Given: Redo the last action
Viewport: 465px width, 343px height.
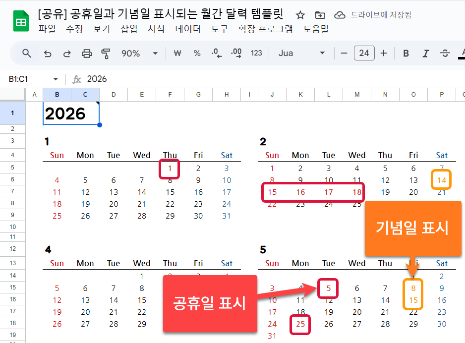Looking at the screenshot, I should (x=67, y=53).
